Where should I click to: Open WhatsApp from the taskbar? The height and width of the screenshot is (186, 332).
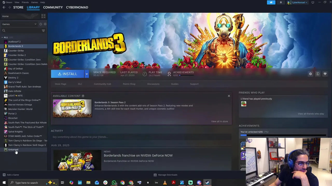point(114,183)
